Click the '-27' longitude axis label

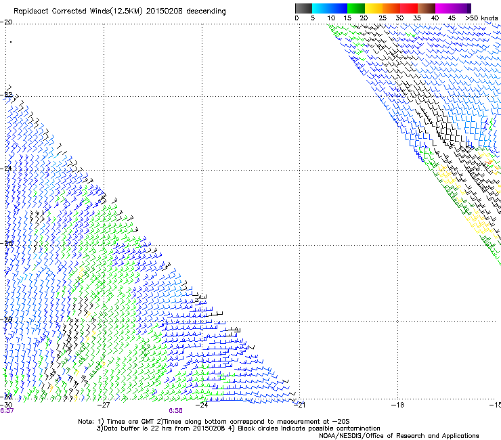[x=104, y=405]
